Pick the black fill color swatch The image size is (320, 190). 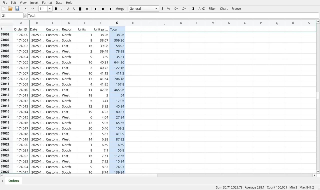click(80, 9)
